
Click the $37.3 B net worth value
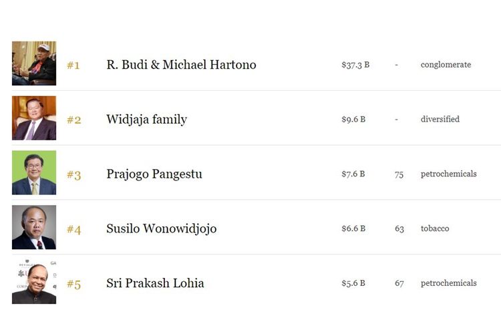355,65
